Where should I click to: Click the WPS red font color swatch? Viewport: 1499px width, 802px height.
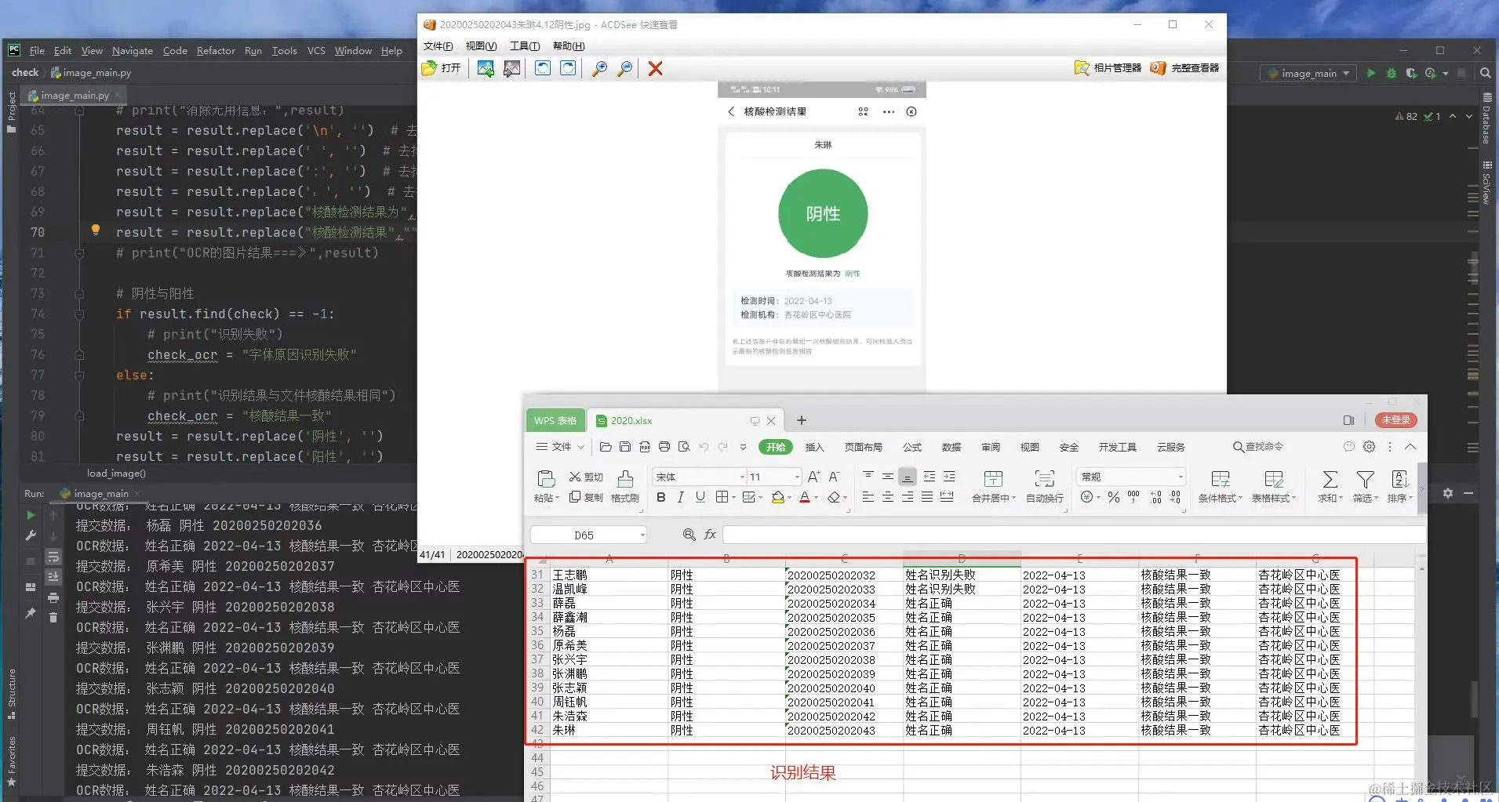[805, 497]
